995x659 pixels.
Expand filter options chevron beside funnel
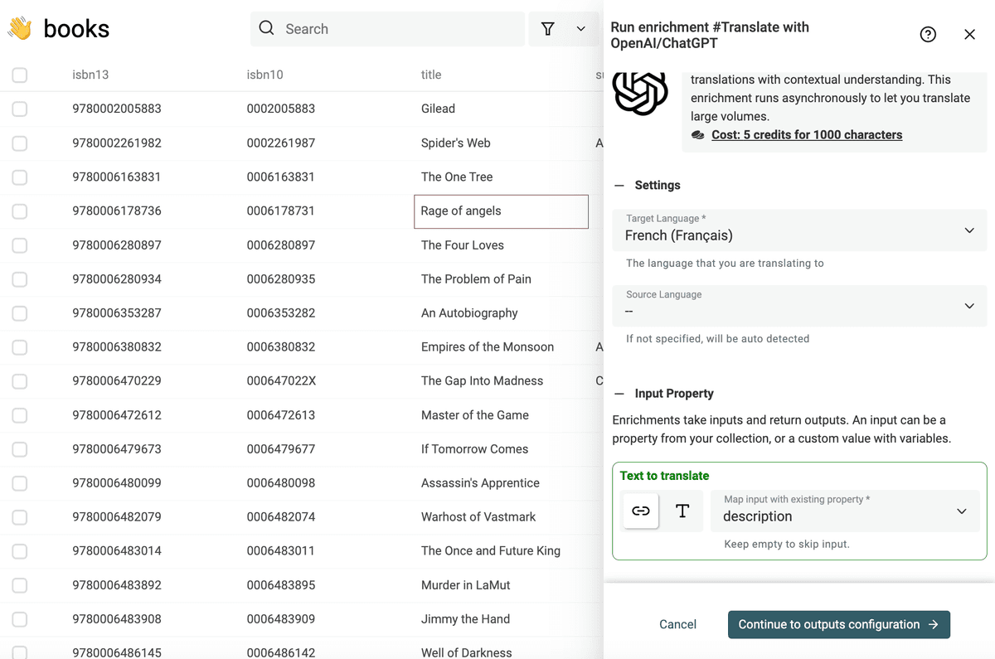coord(580,29)
